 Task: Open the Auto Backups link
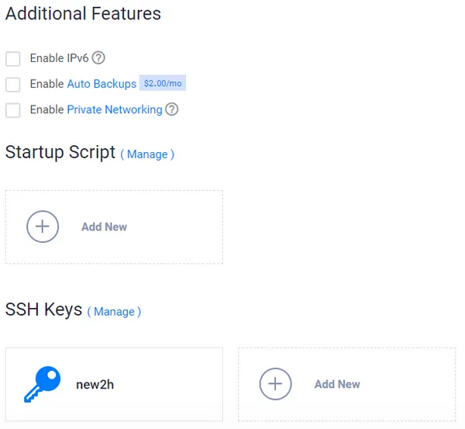(102, 84)
